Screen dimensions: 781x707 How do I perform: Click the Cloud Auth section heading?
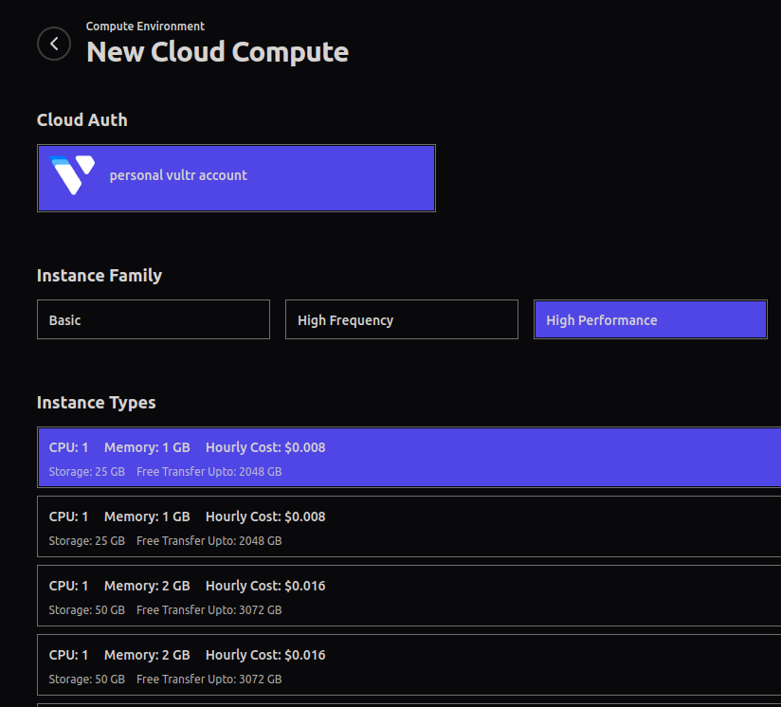pyautogui.click(x=82, y=119)
